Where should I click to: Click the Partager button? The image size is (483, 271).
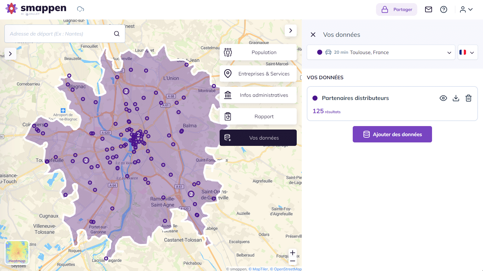(x=396, y=9)
